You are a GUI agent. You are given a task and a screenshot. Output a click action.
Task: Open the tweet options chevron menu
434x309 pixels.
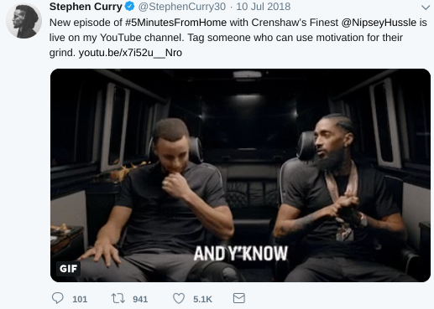426,8
